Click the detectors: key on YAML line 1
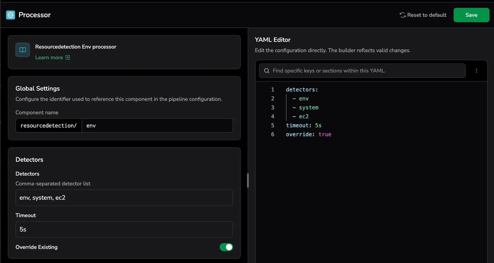494x263 pixels. tap(302, 90)
